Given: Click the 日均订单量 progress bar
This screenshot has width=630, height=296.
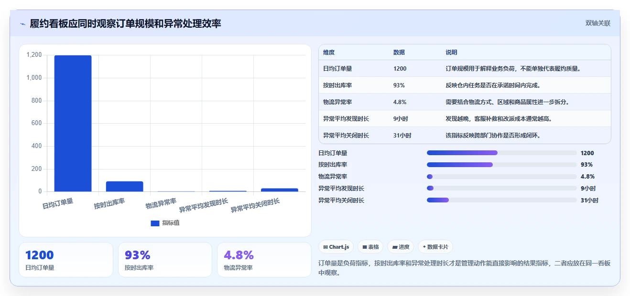Looking at the screenshot, I should click(501, 153).
